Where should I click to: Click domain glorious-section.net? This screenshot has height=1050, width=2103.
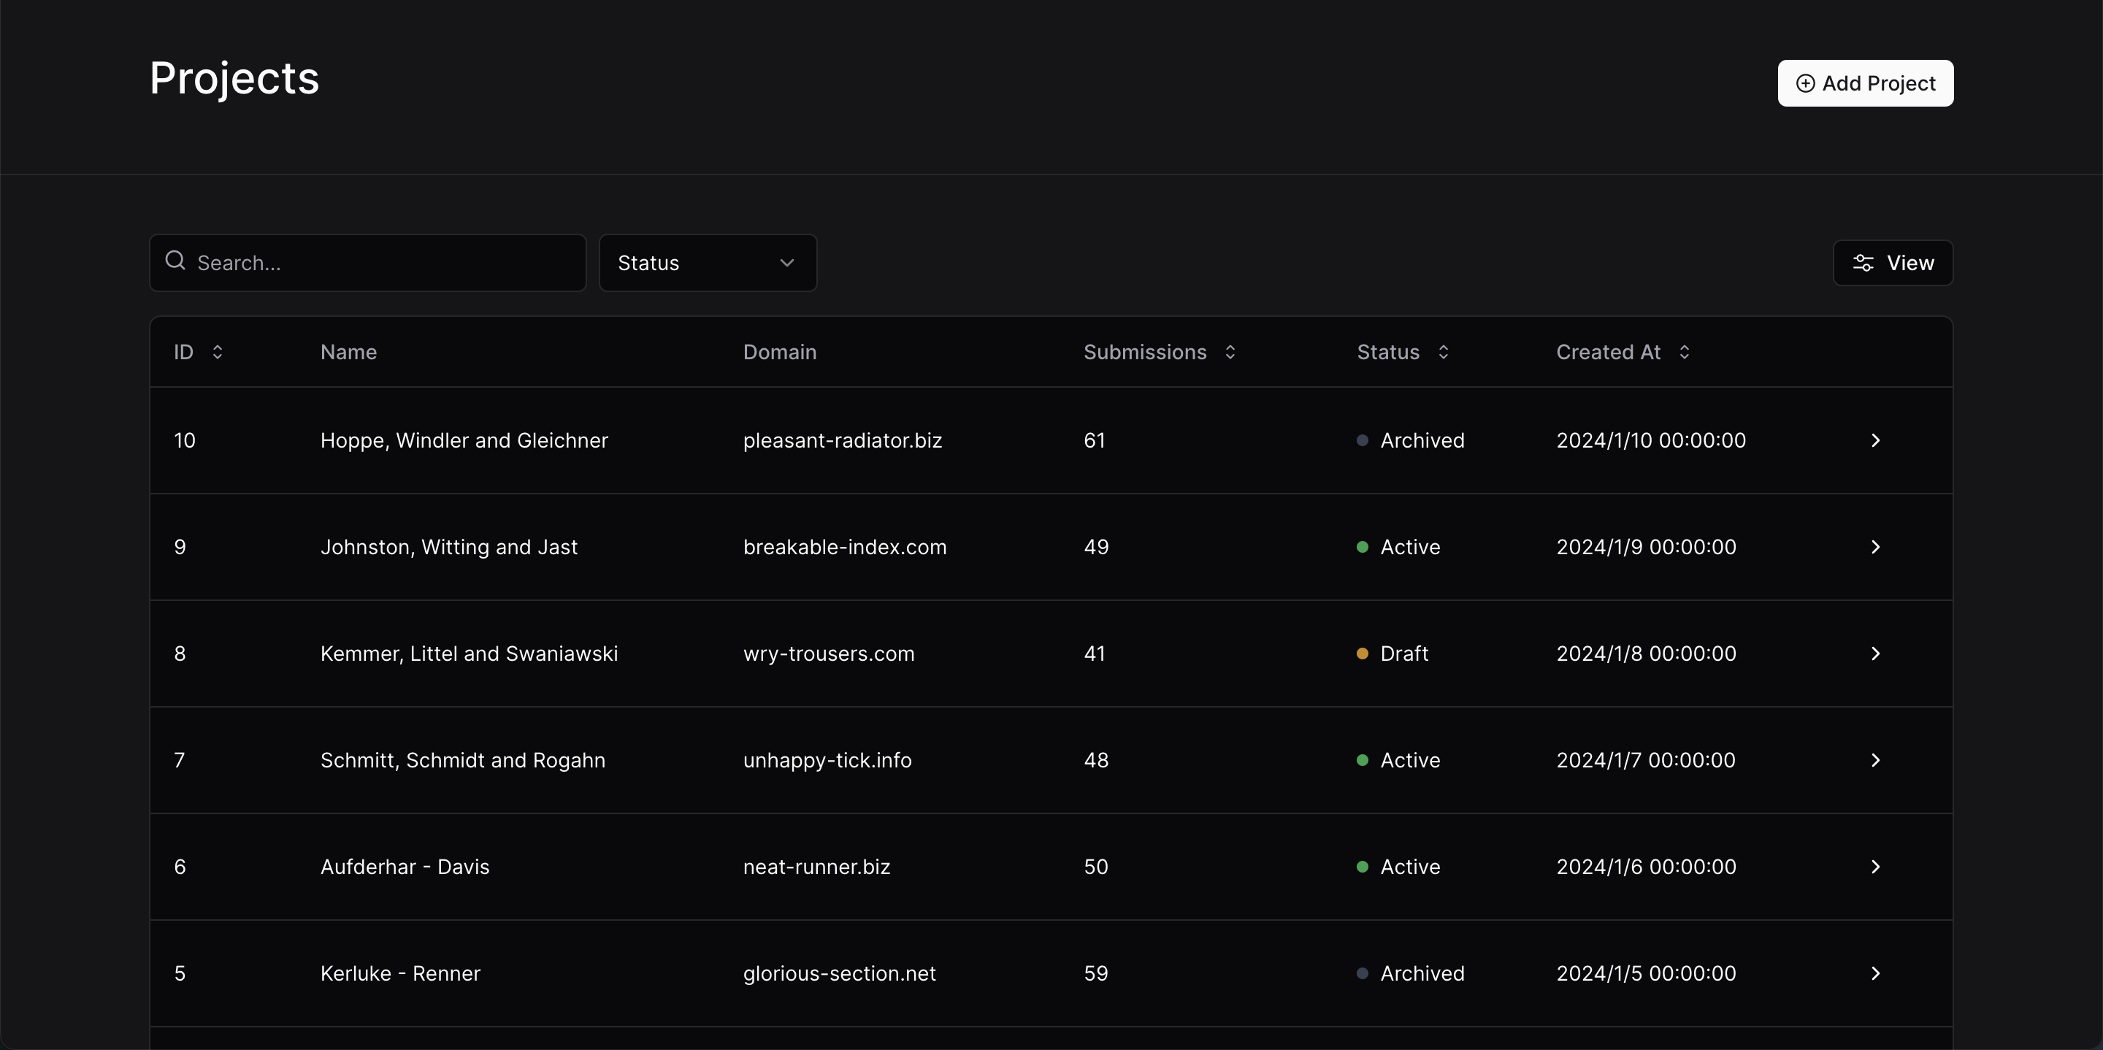[839, 973]
